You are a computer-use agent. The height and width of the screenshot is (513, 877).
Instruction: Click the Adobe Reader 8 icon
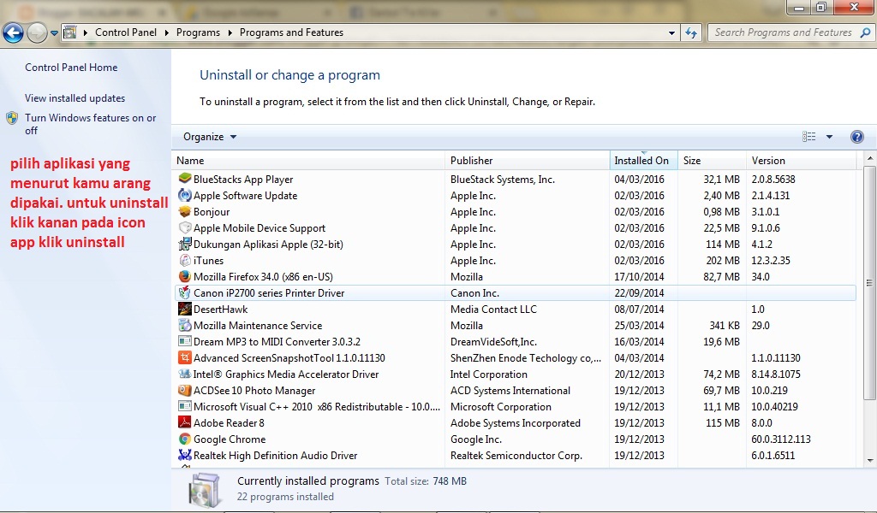click(185, 422)
